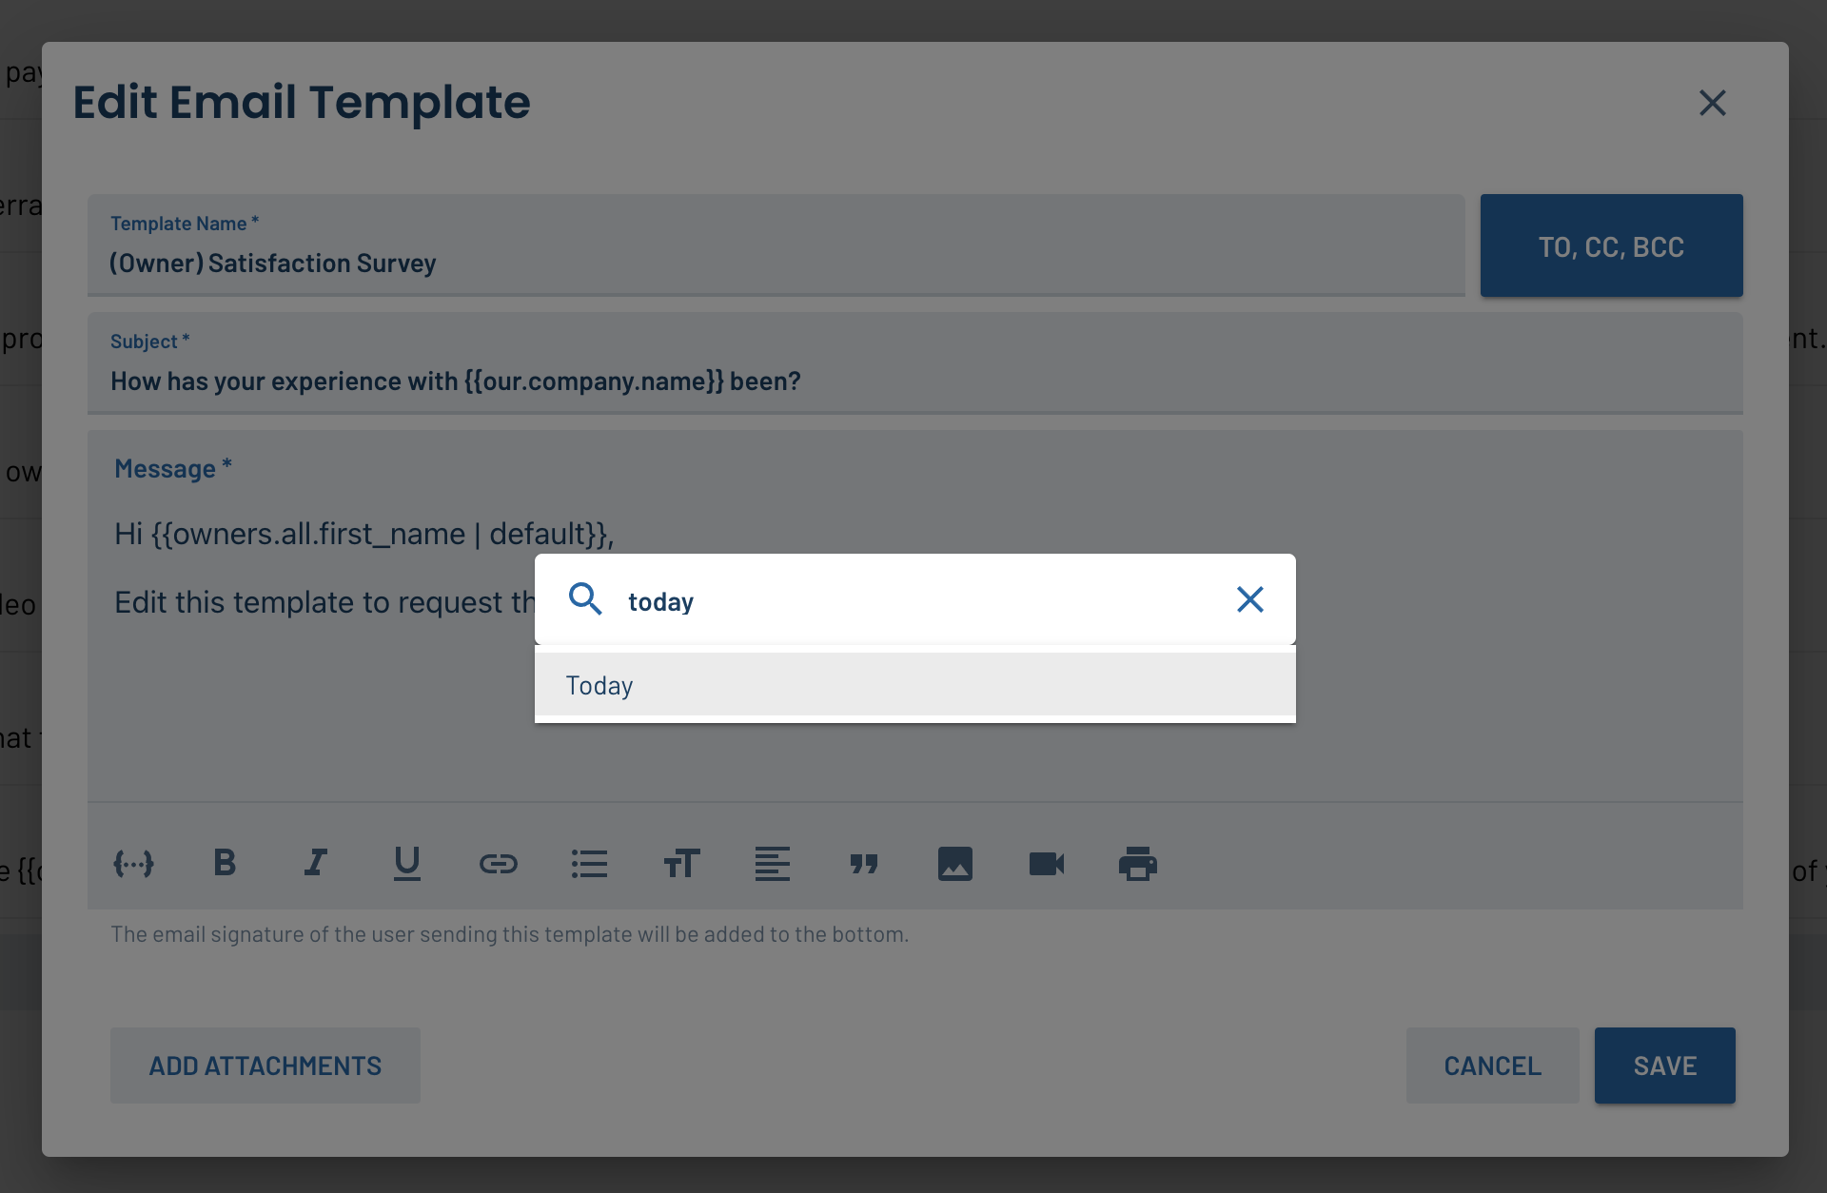Save the email template
The width and height of the screenshot is (1827, 1193).
pyautogui.click(x=1665, y=1066)
